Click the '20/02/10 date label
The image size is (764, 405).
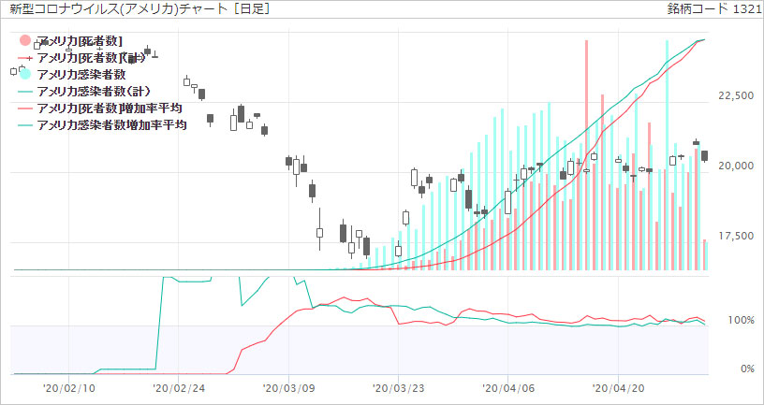coord(67,388)
